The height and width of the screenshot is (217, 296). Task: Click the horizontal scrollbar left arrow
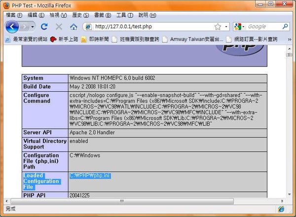coord(6,201)
